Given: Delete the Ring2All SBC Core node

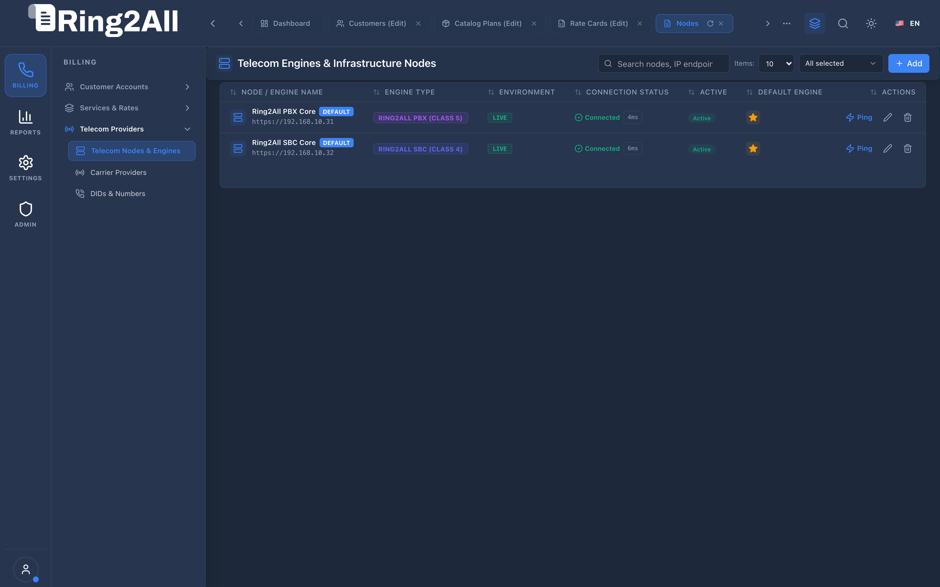Looking at the screenshot, I should [907, 148].
